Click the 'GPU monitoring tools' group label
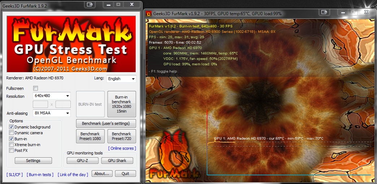This screenshot has width=377, height=184. (x=84, y=153)
